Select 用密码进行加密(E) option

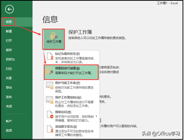coord(71,72)
